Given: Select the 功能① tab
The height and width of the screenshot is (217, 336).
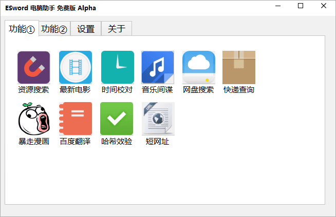Looking at the screenshot, I should 22,29.
